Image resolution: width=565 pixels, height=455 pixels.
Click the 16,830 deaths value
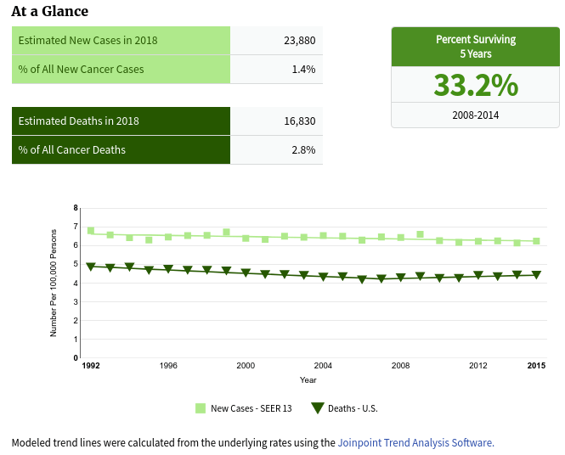coord(300,121)
